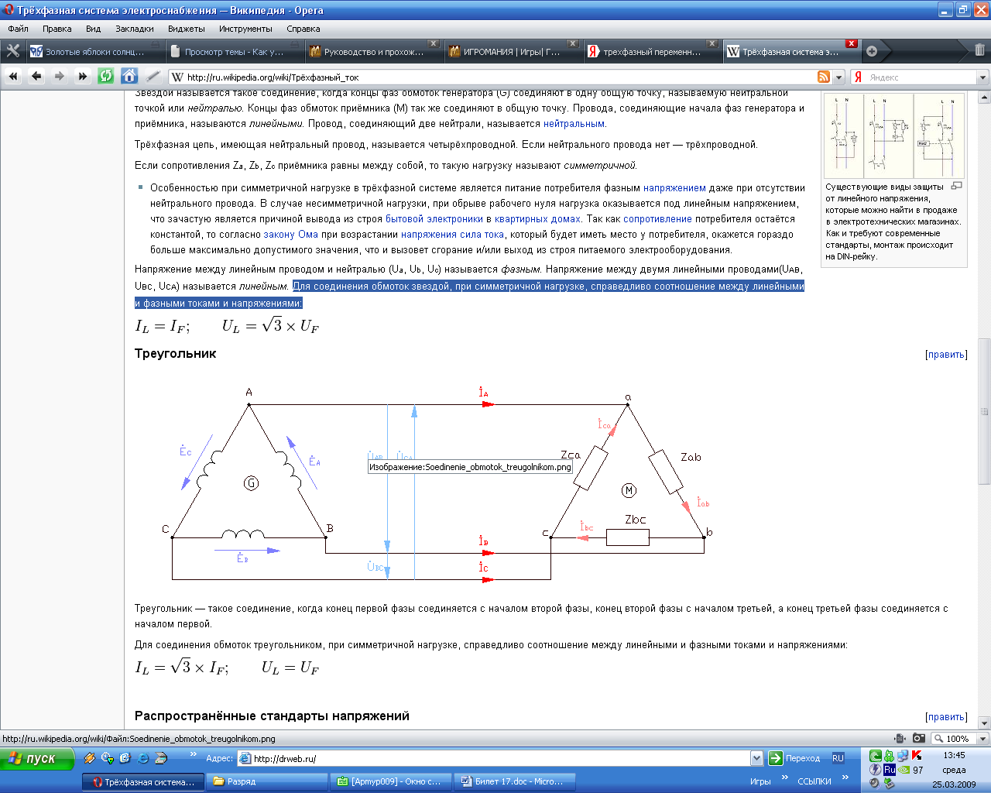Click the green Go arrow next to Переход

pos(775,758)
